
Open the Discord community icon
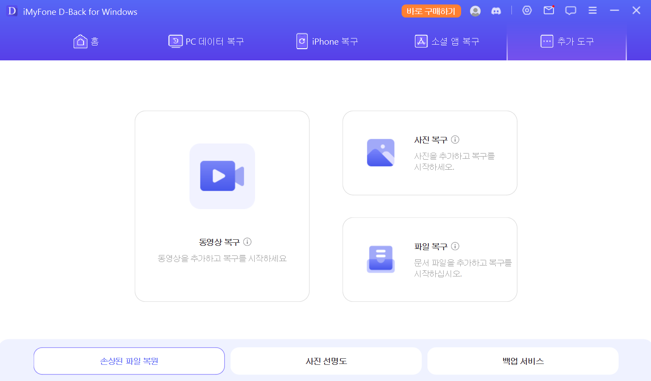tap(496, 11)
